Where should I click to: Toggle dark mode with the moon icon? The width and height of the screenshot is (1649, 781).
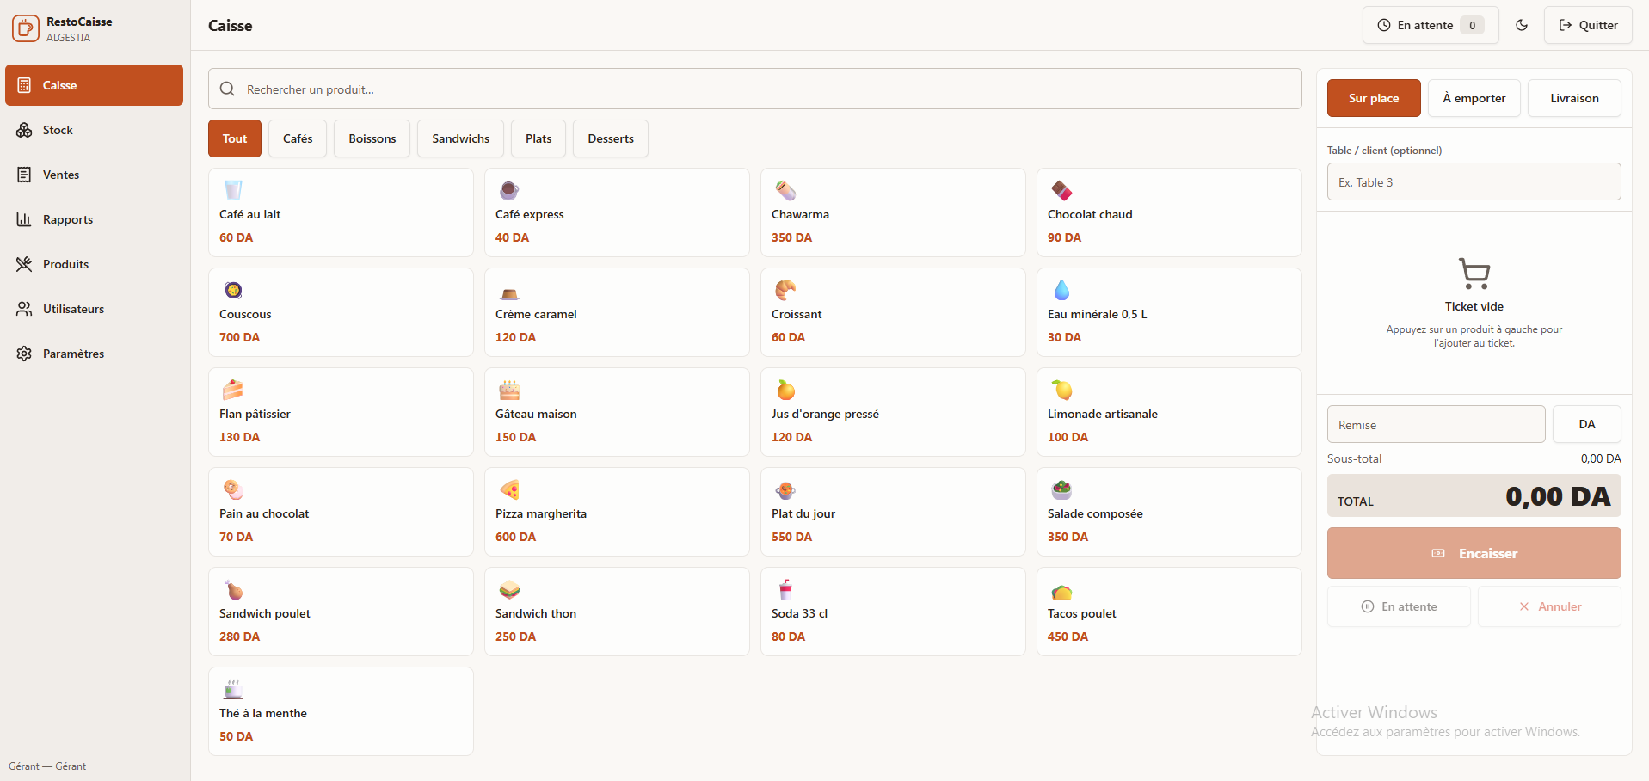click(x=1522, y=25)
